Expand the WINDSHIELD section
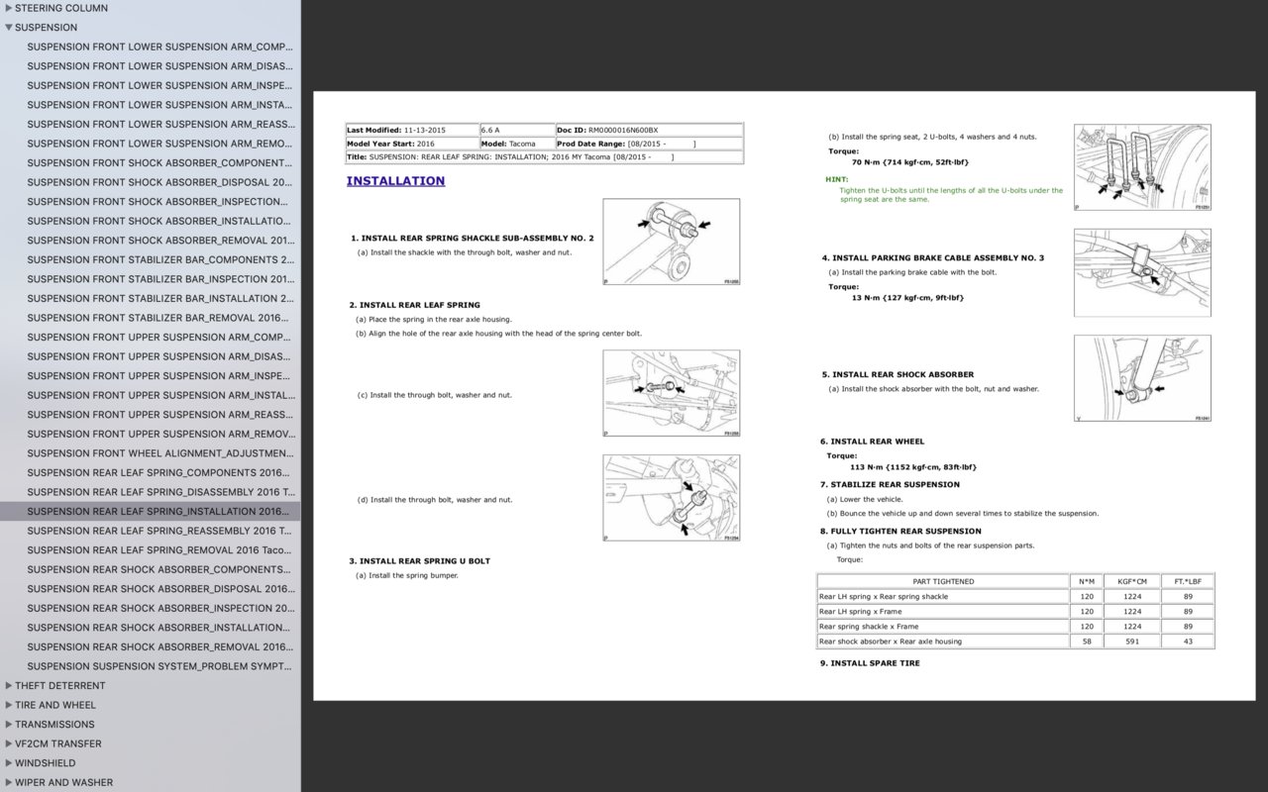The height and width of the screenshot is (792, 1268). pyautogui.click(x=9, y=763)
